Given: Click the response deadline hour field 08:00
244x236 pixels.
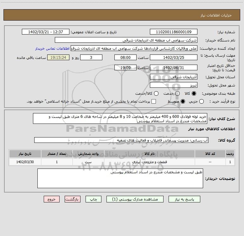Looking at the screenshot, I should tap(125, 57).
